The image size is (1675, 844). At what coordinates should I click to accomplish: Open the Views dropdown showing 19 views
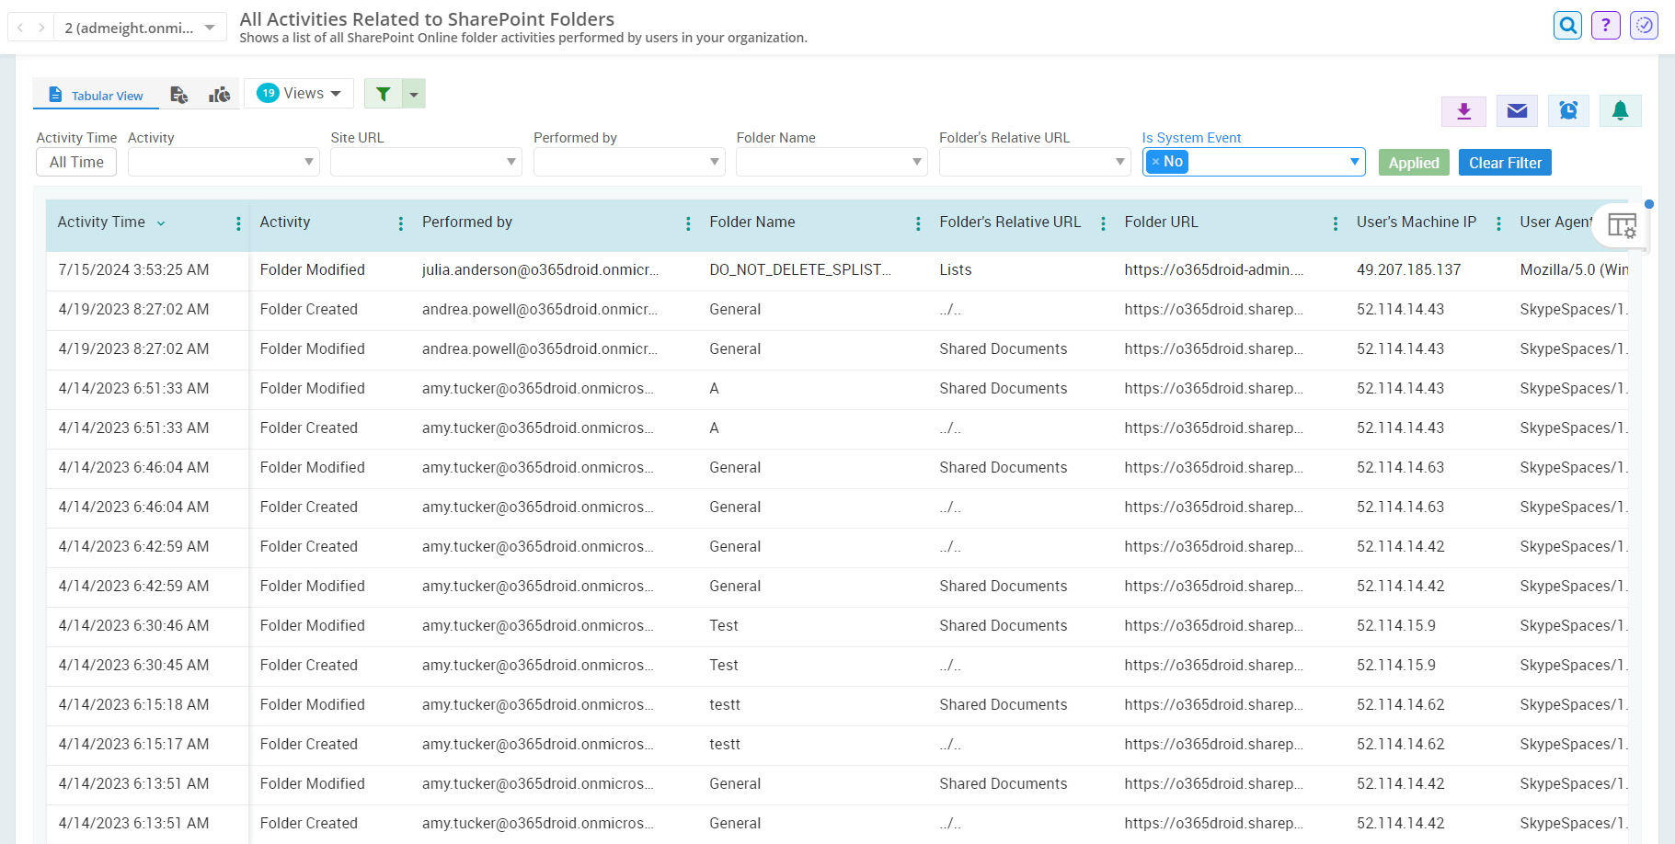tap(298, 92)
